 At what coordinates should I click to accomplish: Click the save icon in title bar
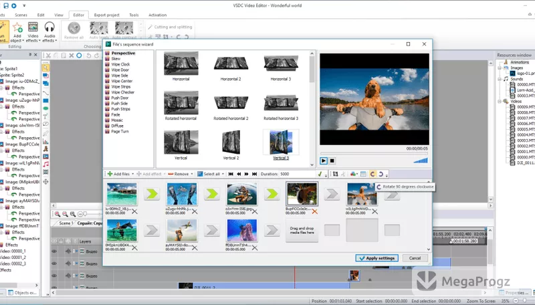(6, 5)
